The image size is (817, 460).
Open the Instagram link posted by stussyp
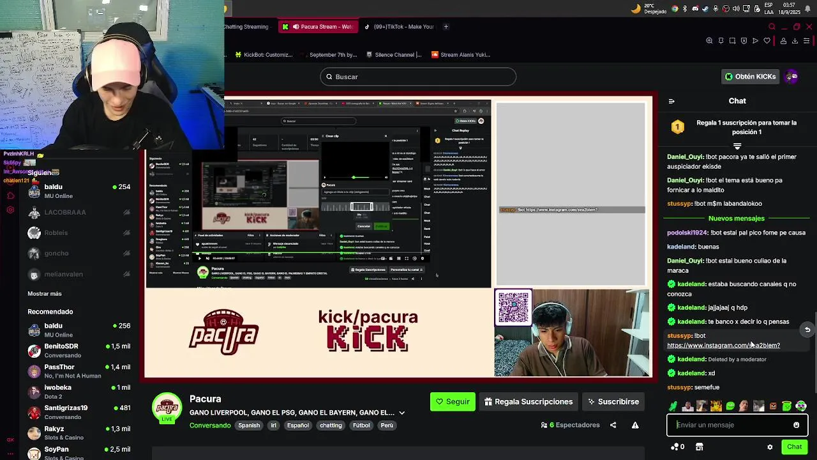click(723, 346)
